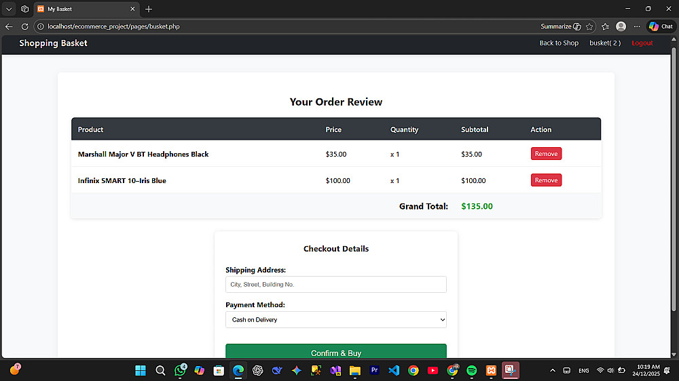Screen dimensions: 679x381
Task: Open Copilot Chat sidebar
Action: click(661, 26)
